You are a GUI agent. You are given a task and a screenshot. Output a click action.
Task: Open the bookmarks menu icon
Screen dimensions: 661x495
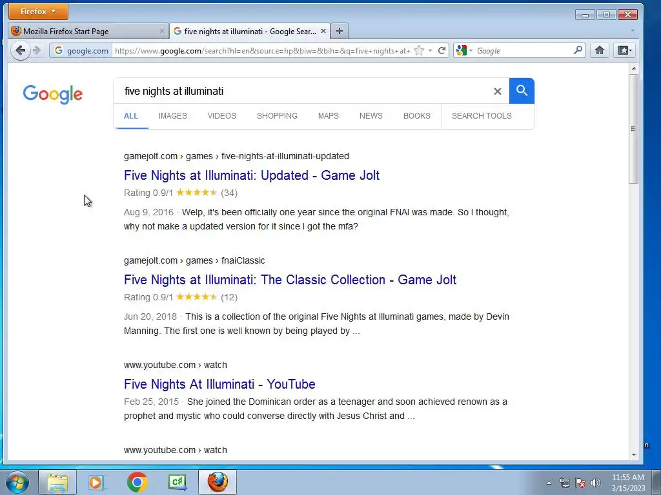point(624,50)
